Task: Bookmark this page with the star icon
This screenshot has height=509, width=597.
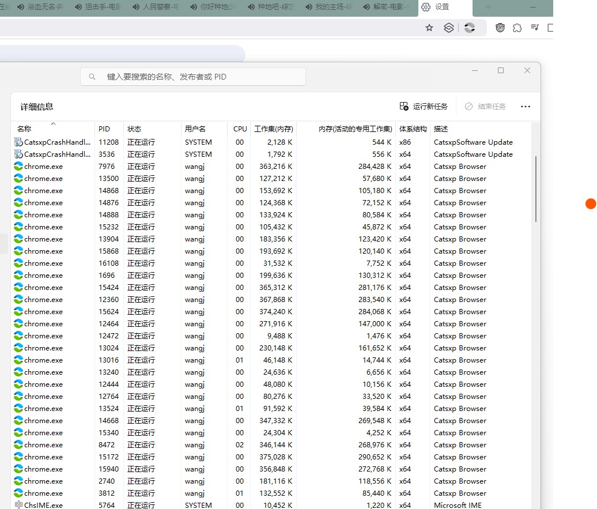Action: pyautogui.click(x=429, y=28)
